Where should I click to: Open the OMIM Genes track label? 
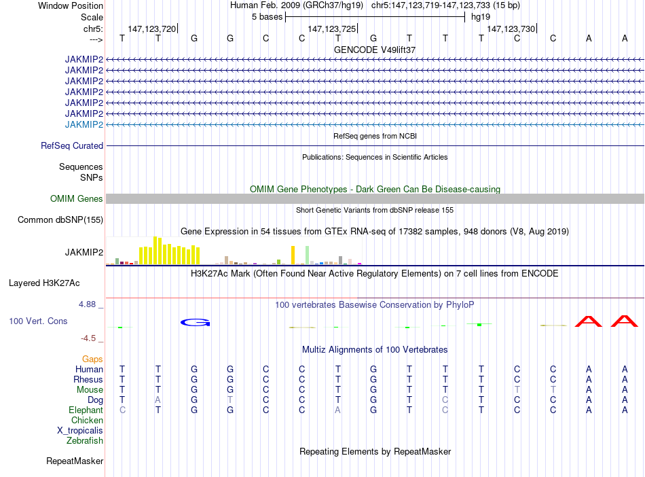click(77, 199)
